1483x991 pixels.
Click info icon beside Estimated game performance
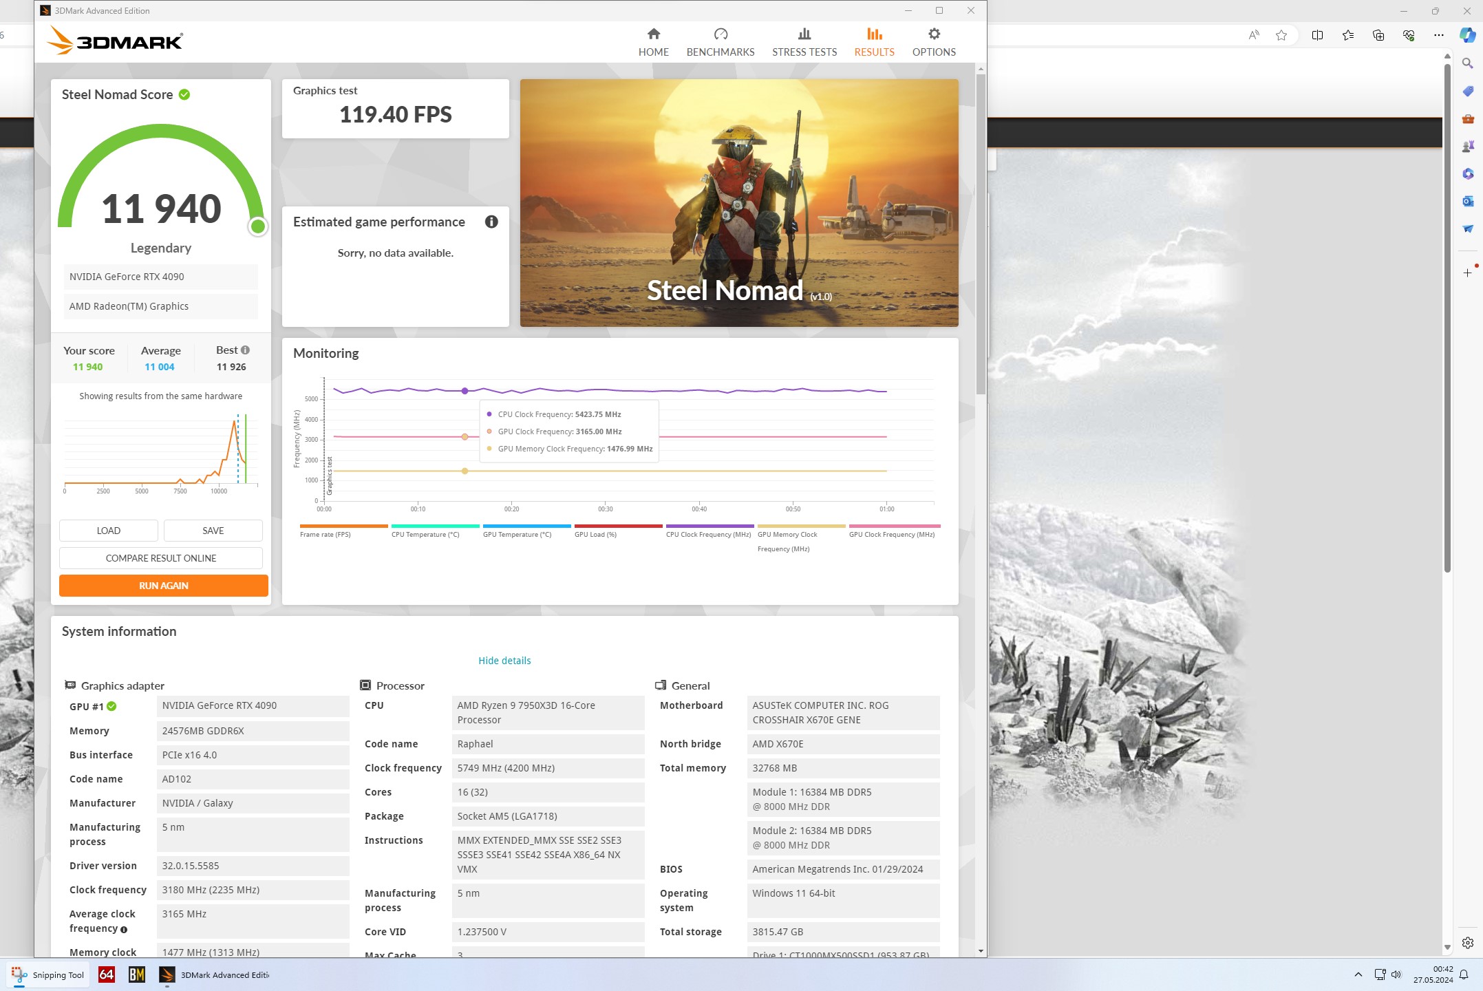coord(491,222)
